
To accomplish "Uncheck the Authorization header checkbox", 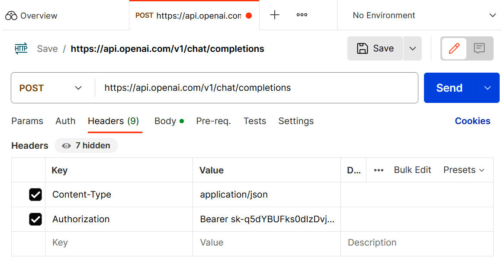I will (x=35, y=219).
